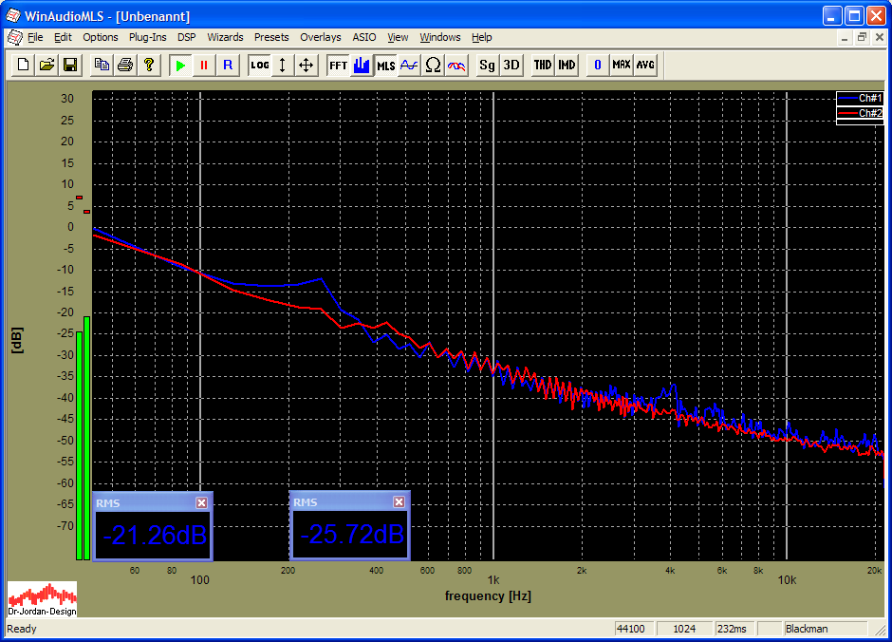Expand the Presets menu
Viewport: 892px width, 642px height.
tap(271, 37)
